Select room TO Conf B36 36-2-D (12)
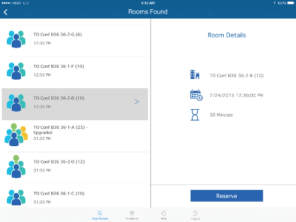 (75, 168)
